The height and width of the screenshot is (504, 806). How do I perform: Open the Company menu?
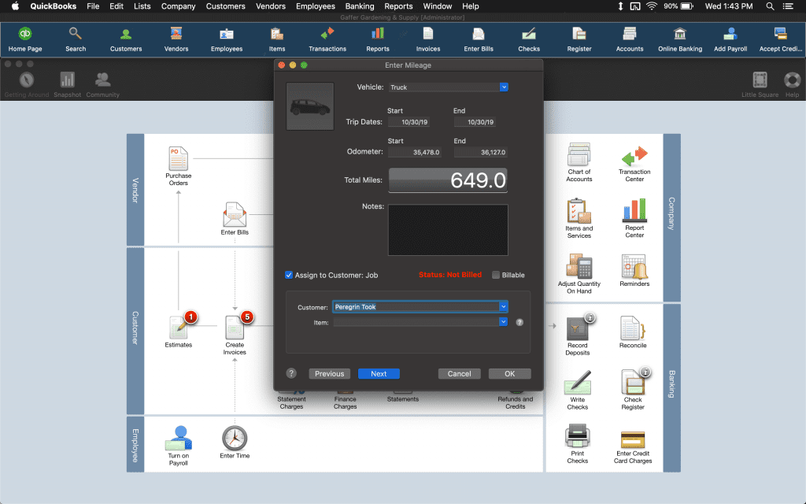point(179,6)
